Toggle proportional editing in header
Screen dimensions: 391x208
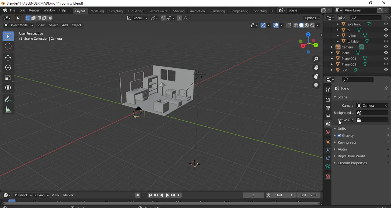(x=179, y=18)
